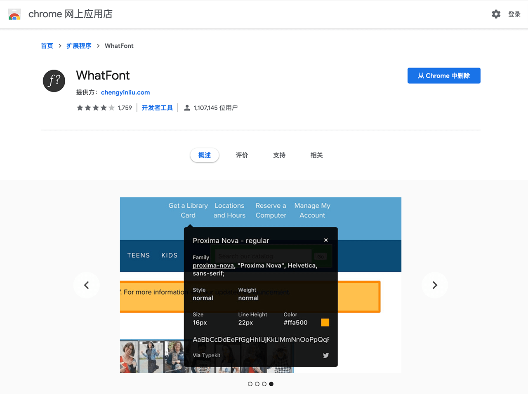Click the WhatFont extension icon
This screenshot has width=528, height=394.
pos(54,80)
